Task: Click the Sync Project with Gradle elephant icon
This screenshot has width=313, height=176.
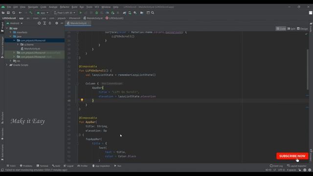Action: tap(125, 13)
